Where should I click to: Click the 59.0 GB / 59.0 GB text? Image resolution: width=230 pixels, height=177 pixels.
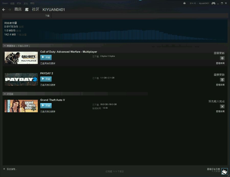[109, 104]
